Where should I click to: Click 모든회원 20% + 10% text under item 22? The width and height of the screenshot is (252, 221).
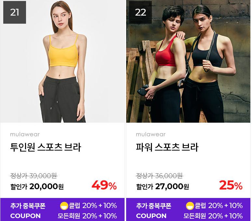(x=213, y=216)
